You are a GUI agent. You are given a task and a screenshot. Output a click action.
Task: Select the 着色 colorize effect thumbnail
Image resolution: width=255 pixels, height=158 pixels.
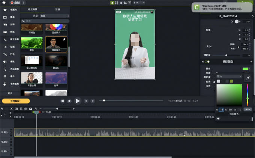coord(32,44)
